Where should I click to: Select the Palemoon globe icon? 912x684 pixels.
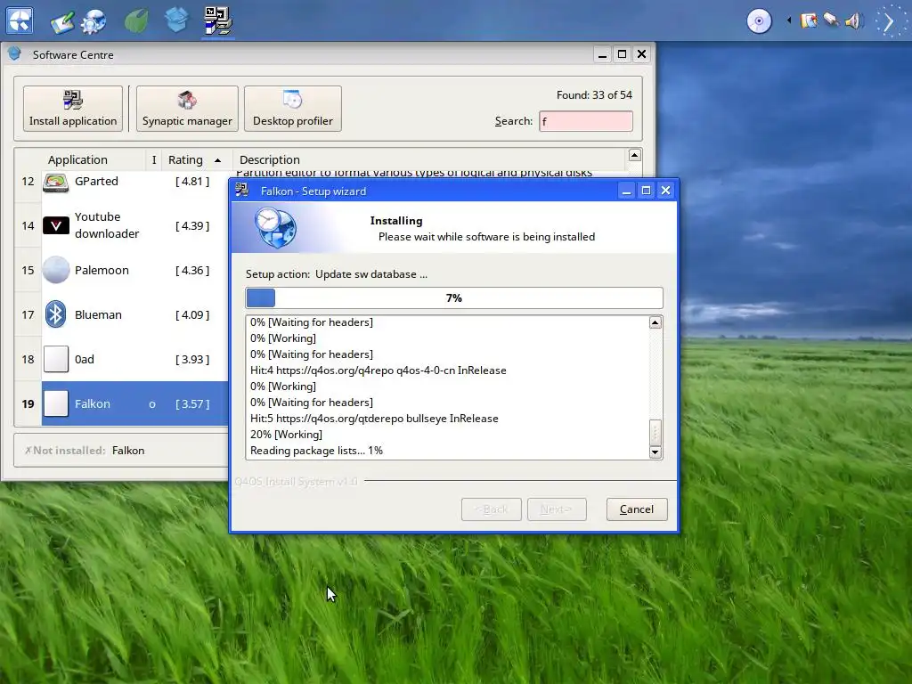click(56, 270)
